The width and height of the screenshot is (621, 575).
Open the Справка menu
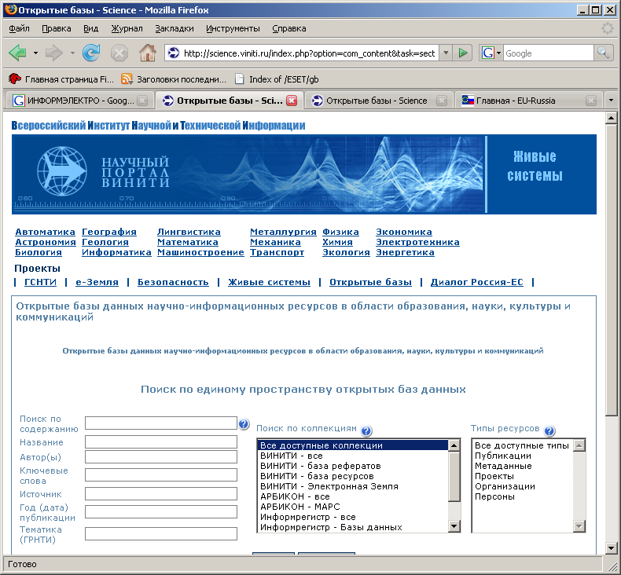[289, 28]
